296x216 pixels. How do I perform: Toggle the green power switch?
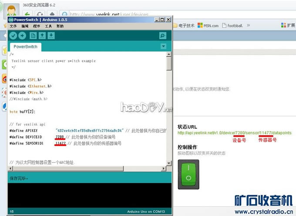tap(188, 173)
